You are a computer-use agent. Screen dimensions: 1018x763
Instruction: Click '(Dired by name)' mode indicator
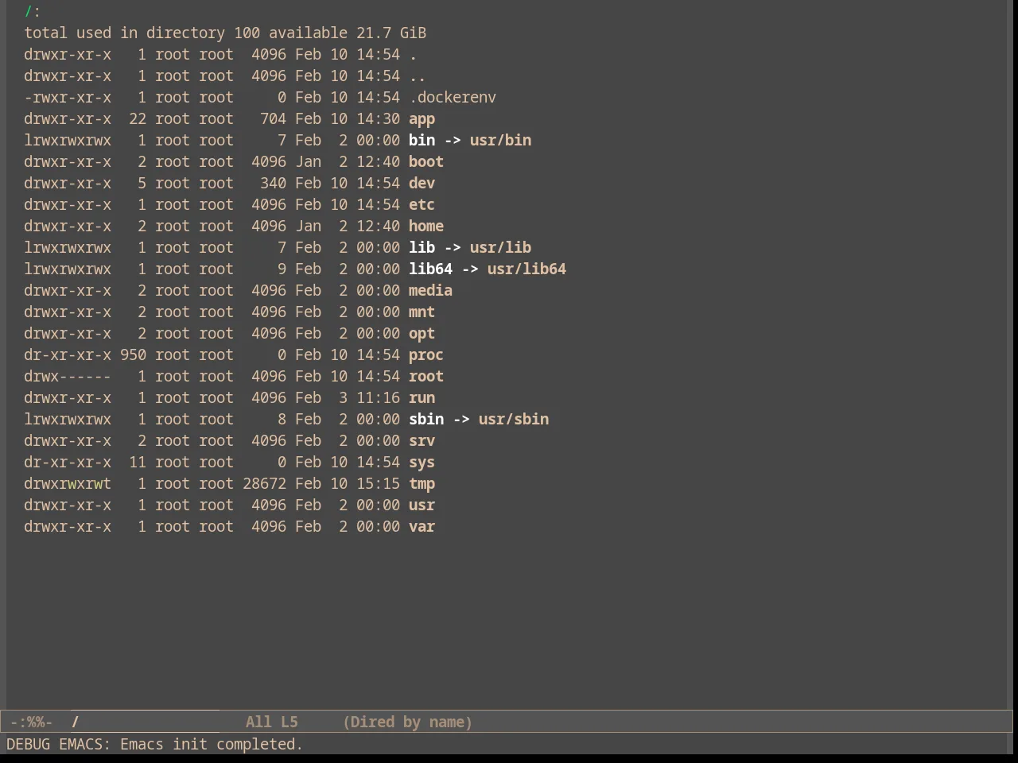point(408,722)
